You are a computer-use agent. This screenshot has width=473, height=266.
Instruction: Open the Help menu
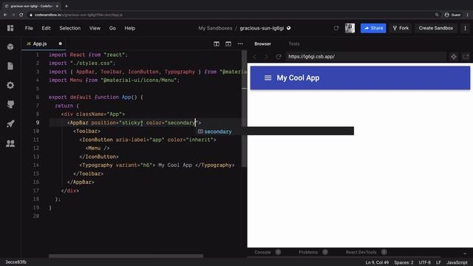tap(130, 28)
